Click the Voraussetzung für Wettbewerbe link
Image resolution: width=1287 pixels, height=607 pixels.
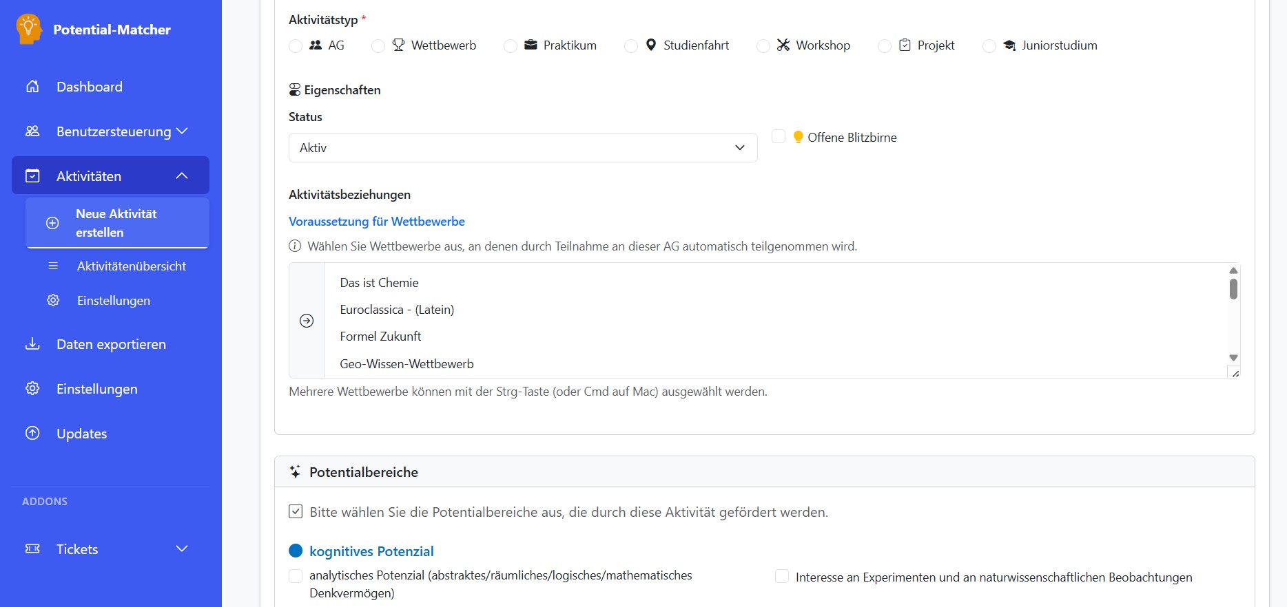[x=377, y=222]
